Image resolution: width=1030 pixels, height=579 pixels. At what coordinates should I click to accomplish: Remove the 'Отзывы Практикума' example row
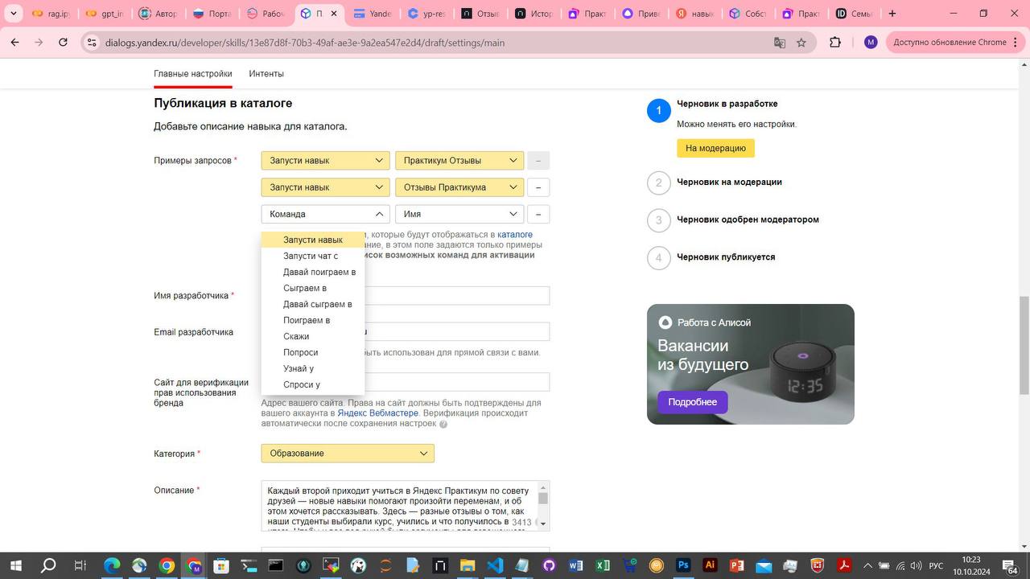538,187
